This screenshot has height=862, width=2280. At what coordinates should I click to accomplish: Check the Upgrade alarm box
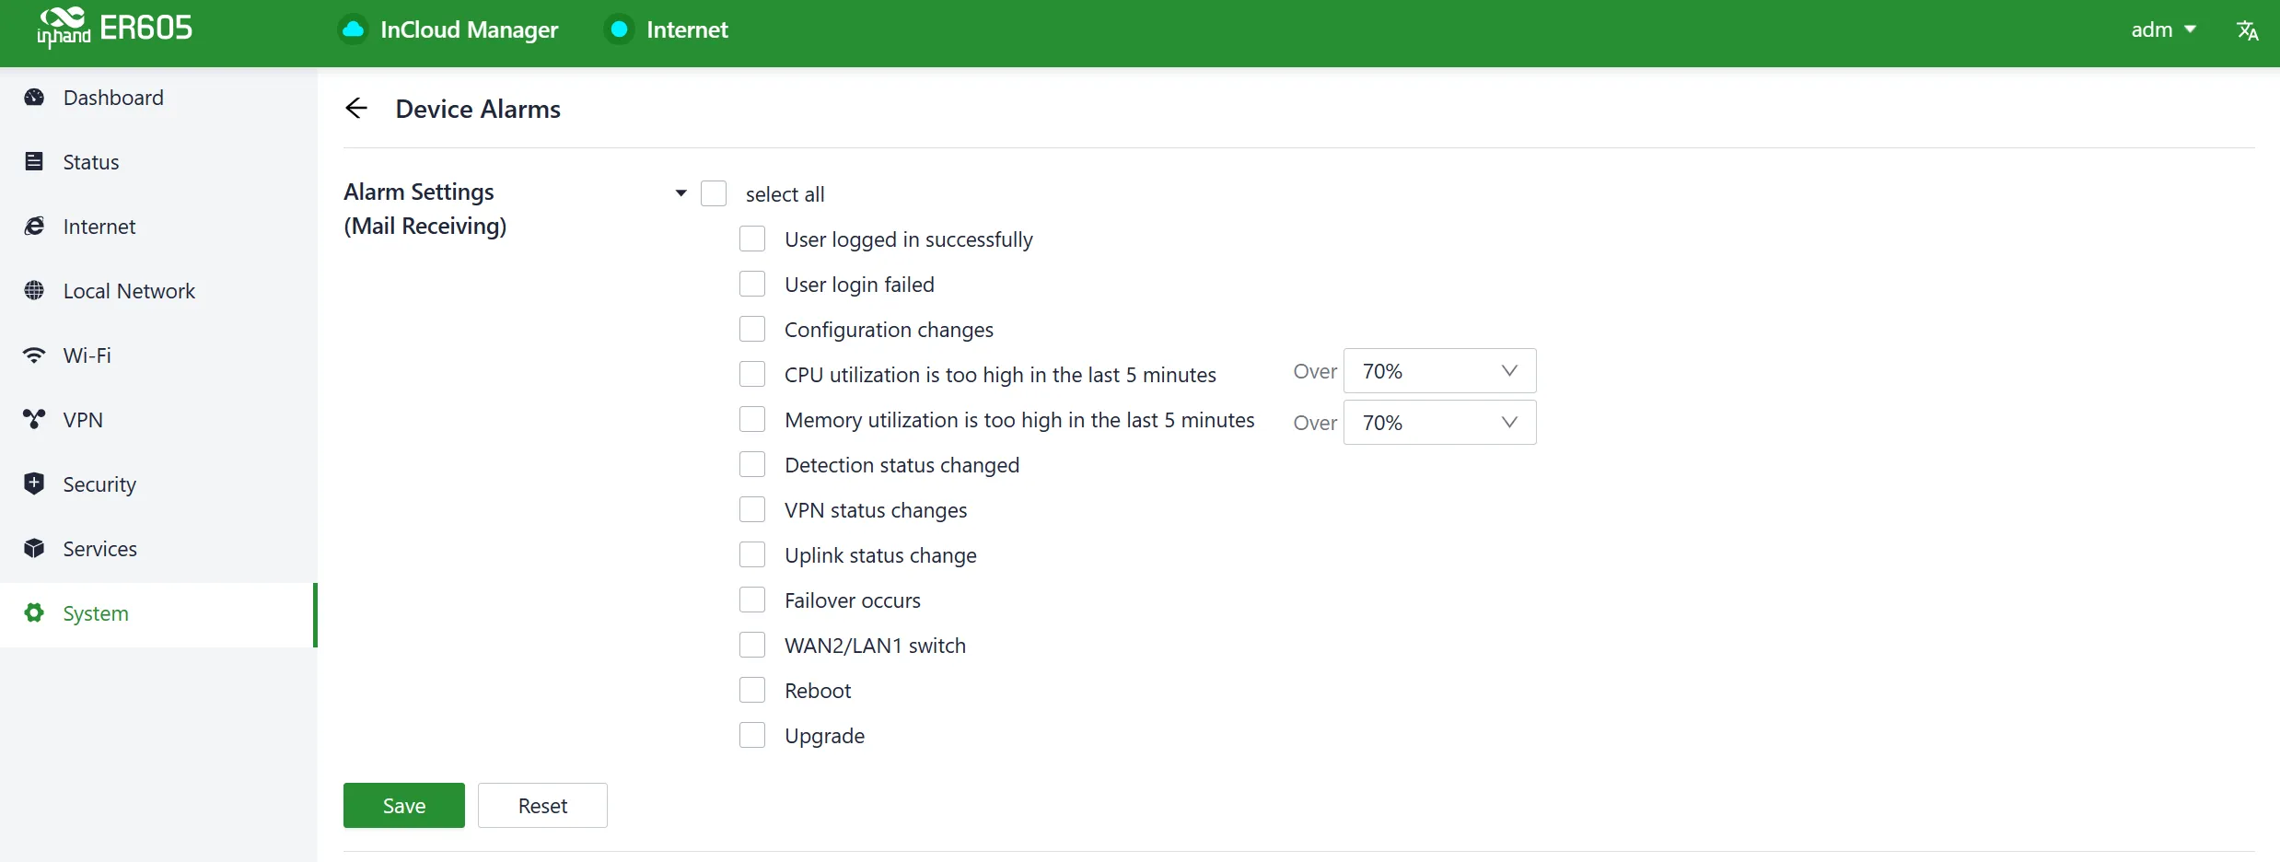point(752,735)
